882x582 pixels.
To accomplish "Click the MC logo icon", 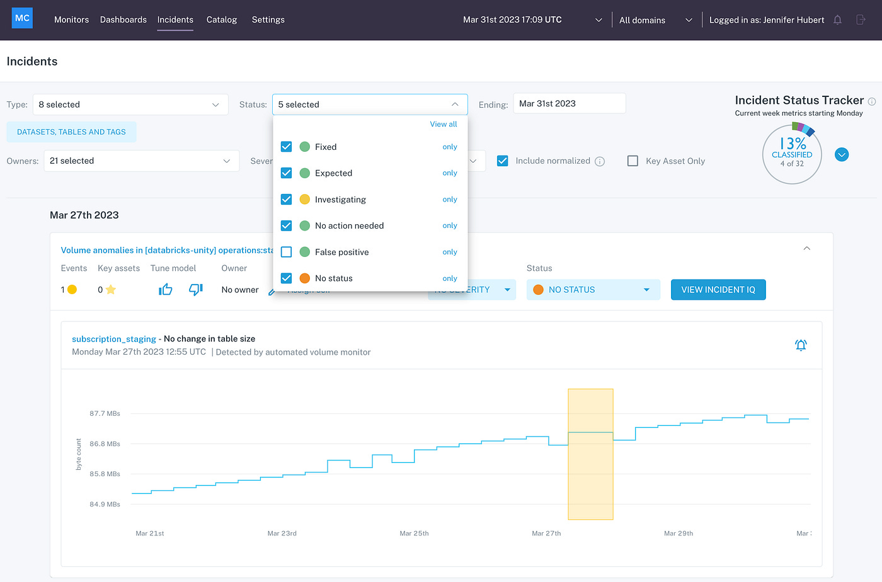I will (x=22, y=18).
